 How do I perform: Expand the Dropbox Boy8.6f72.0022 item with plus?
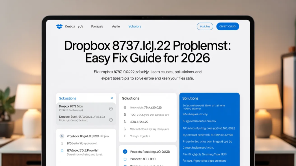(x=111, y=120)
